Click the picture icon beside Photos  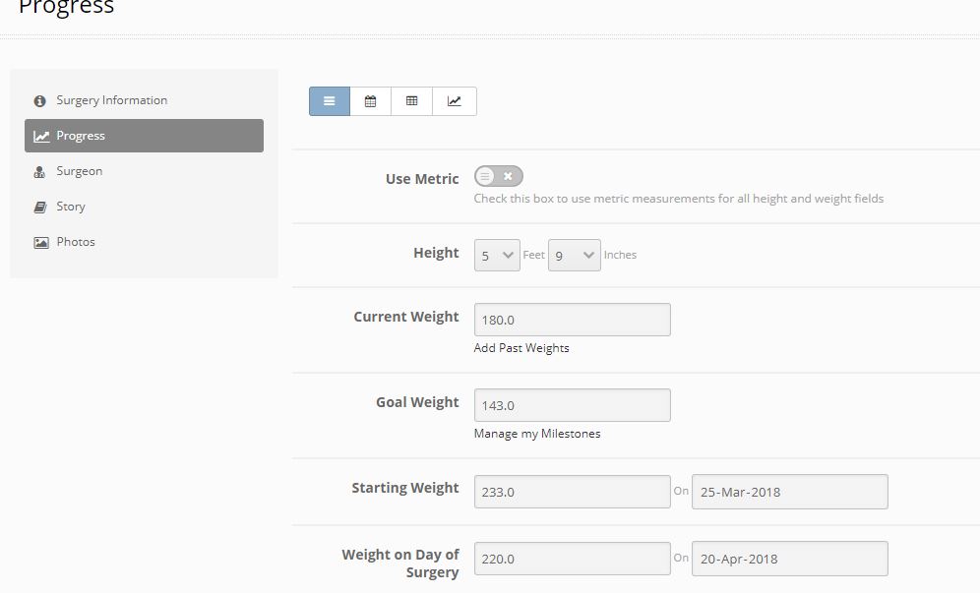41,243
